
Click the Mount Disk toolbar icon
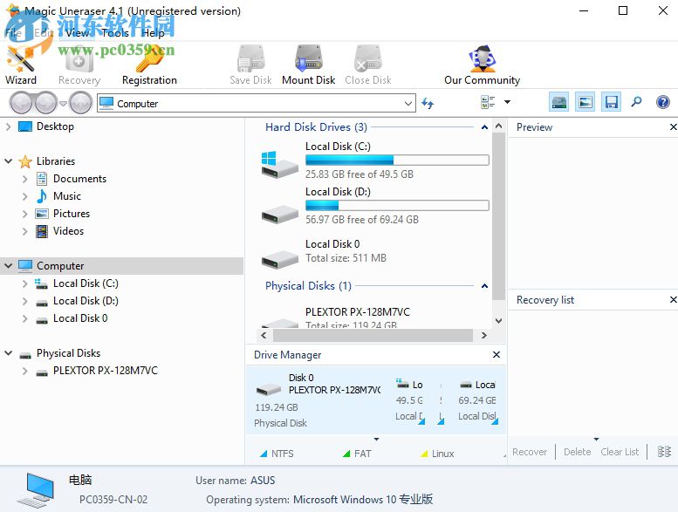[x=308, y=65]
